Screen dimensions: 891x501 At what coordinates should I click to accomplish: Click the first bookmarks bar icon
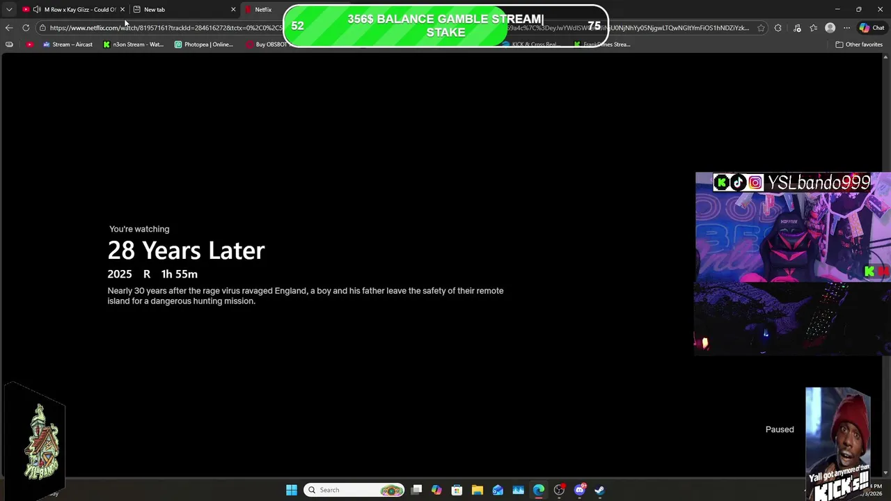(x=9, y=45)
